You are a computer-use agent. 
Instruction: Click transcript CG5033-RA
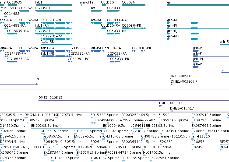114,23
